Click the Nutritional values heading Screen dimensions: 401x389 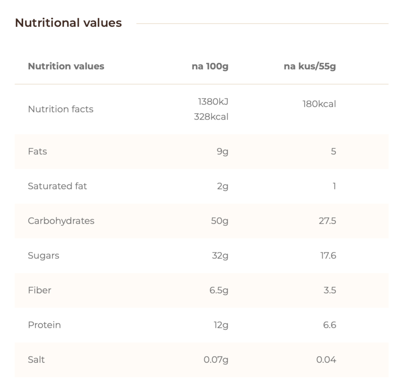point(68,23)
